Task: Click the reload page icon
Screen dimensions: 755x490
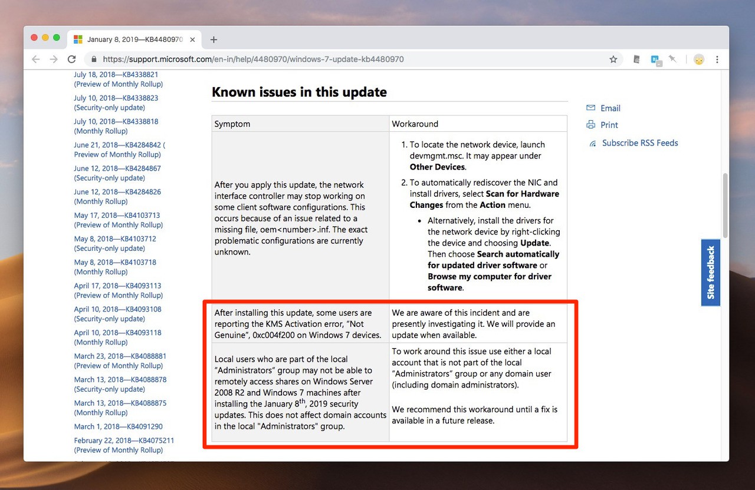Action: click(x=72, y=59)
